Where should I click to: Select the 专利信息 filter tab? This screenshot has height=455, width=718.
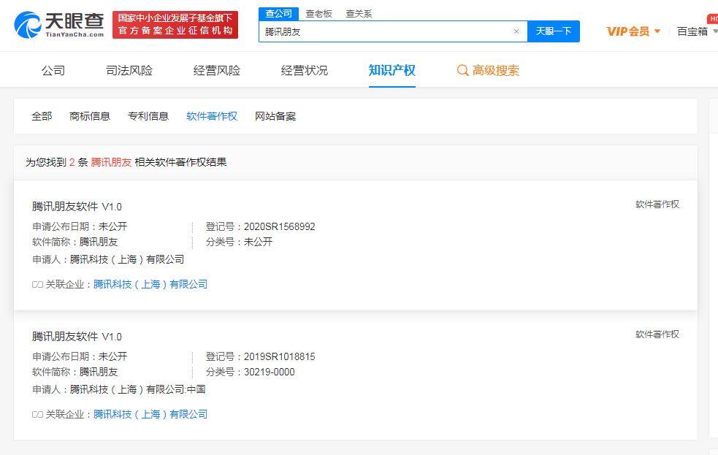(x=148, y=115)
